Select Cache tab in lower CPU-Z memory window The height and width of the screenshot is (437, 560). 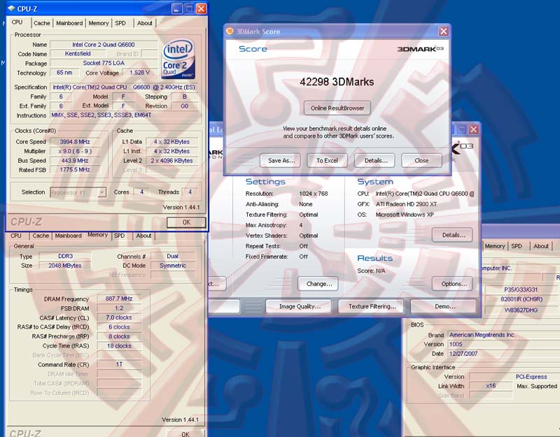[x=41, y=236]
